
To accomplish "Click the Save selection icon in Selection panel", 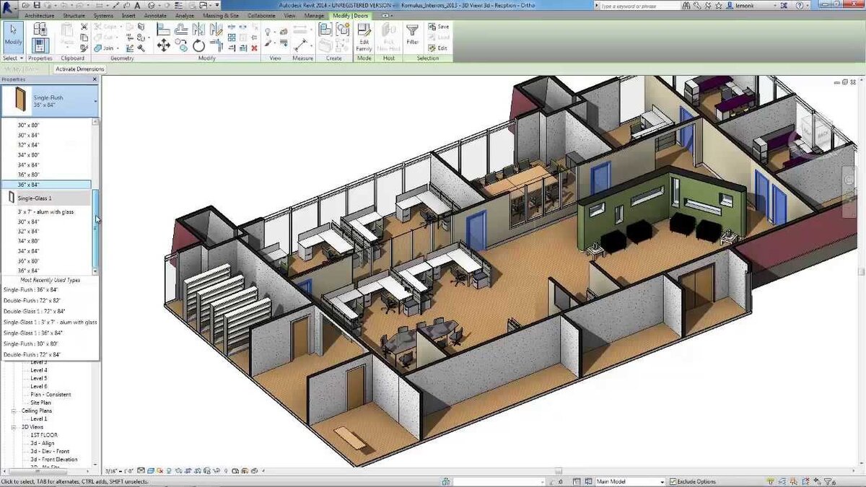I will pyautogui.click(x=439, y=27).
